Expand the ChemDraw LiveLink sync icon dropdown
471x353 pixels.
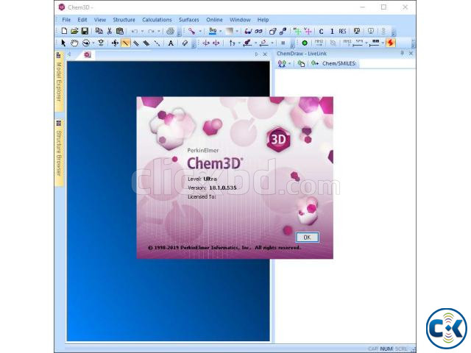289,63
